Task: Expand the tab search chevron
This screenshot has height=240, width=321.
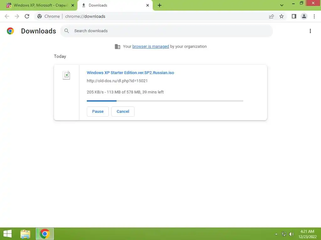Action: (282, 5)
